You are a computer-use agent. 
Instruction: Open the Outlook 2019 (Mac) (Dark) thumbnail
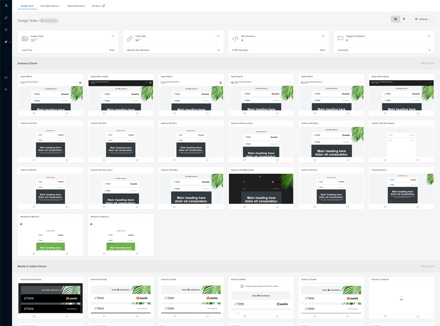261,188
